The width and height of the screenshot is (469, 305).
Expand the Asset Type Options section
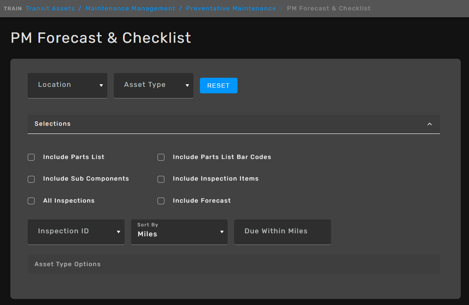234,264
